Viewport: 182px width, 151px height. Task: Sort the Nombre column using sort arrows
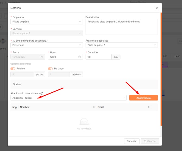click(x=94, y=107)
